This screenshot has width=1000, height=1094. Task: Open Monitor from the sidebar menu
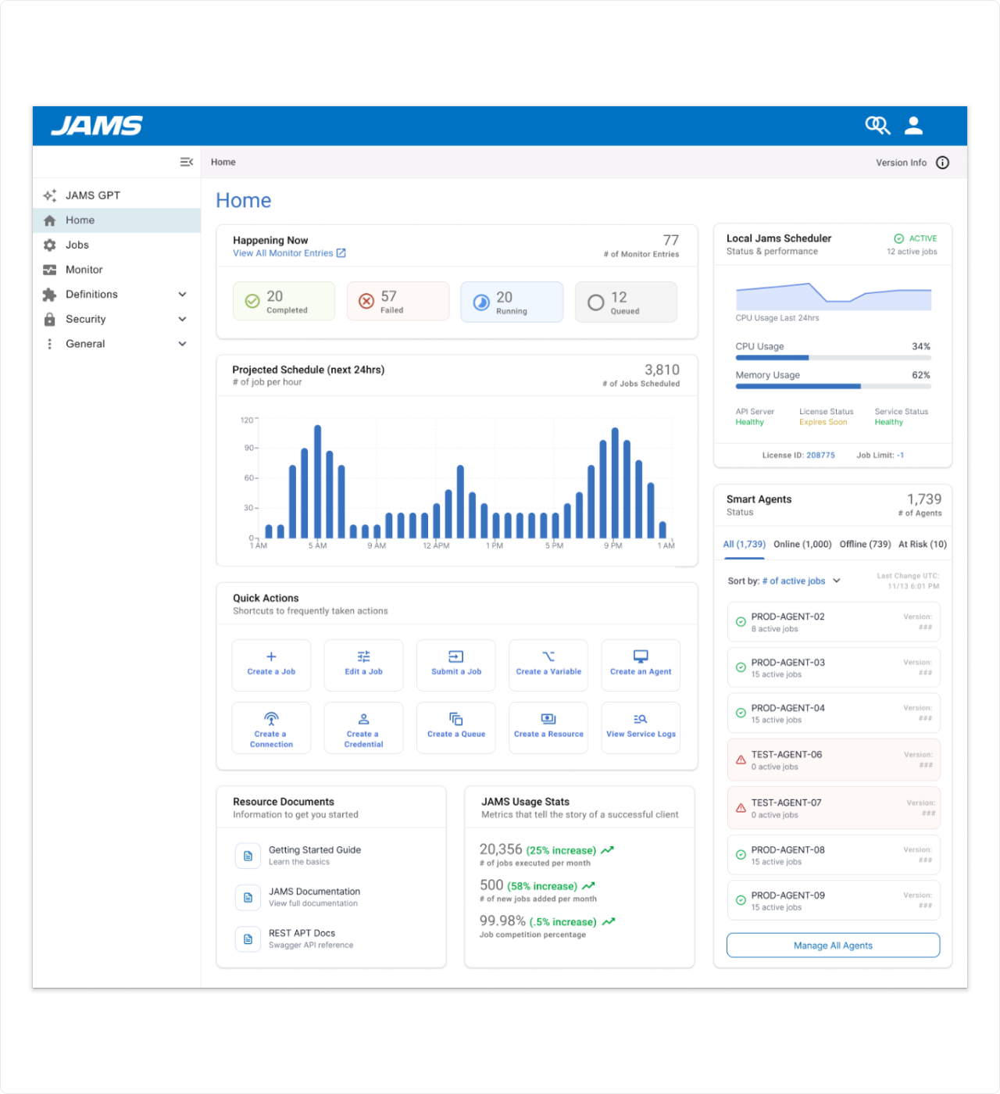tap(84, 270)
